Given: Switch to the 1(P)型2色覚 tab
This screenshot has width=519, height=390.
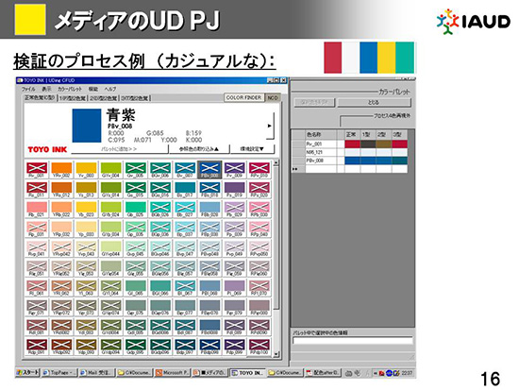Looking at the screenshot, I should (x=72, y=98).
